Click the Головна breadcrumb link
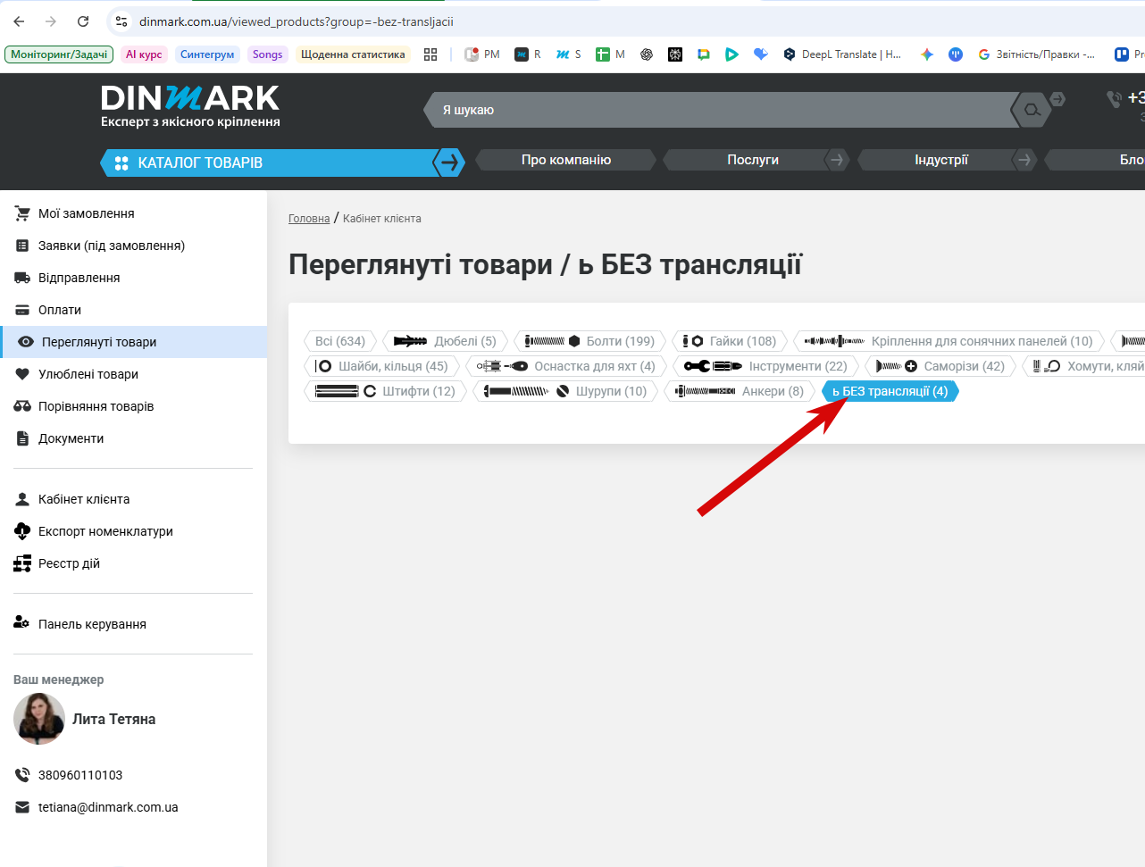The width and height of the screenshot is (1145, 867). coord(309,219)
